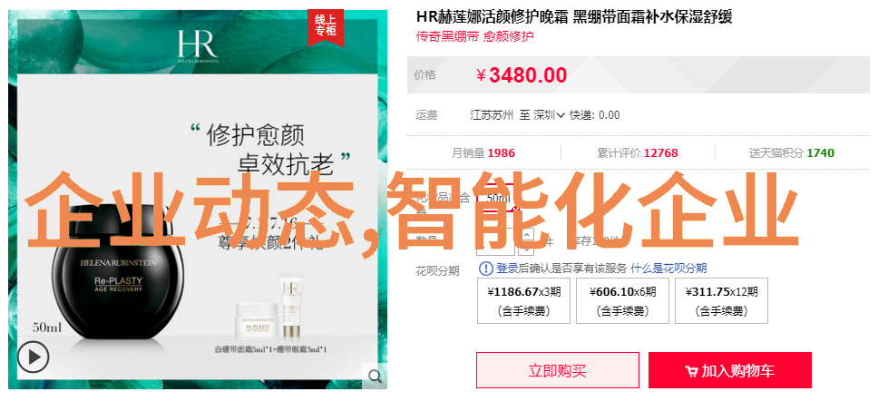Click the 月销量 1986 monthly sales item

tap(483, 153)
